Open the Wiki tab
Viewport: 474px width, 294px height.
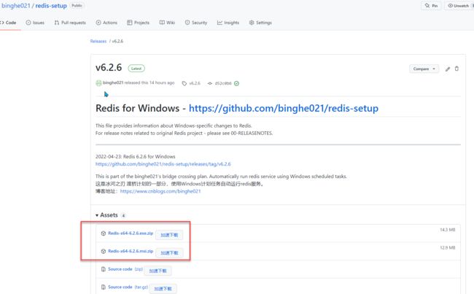pos(167,23)
